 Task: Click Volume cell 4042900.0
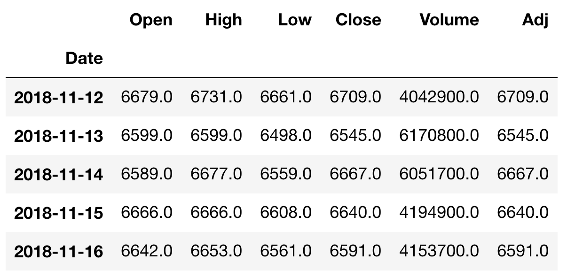pos(439,97)
